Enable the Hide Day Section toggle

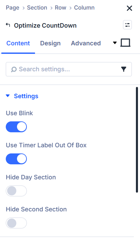(x=16, y=191)
